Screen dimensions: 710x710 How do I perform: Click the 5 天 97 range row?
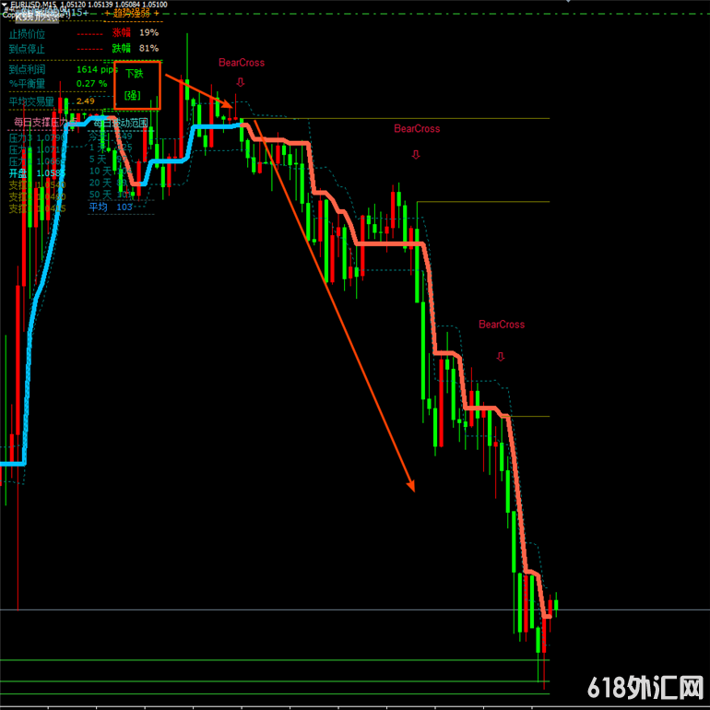[x=109, y=159]
